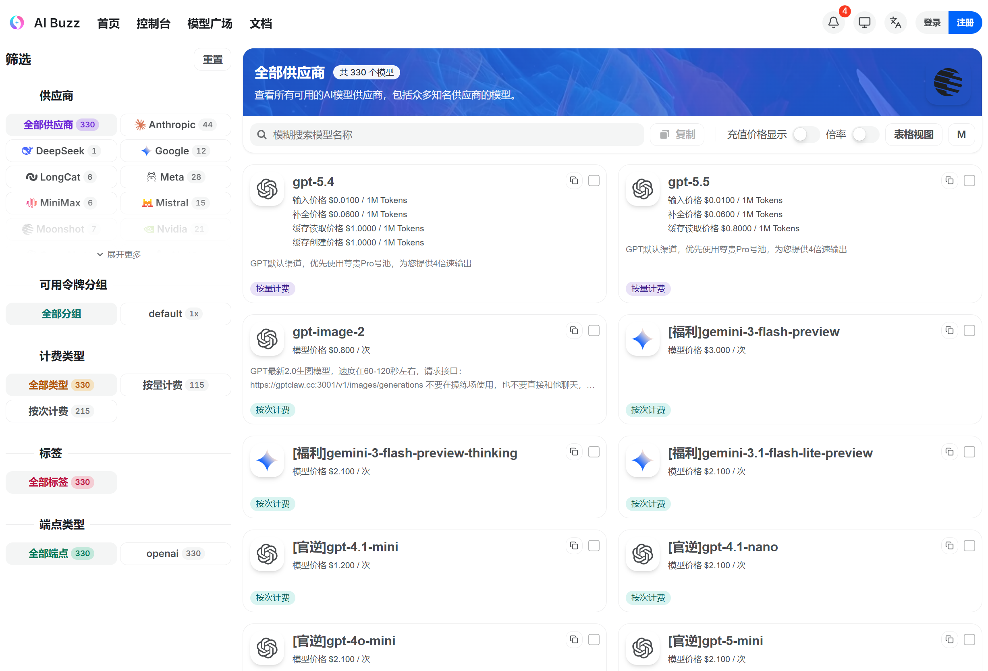Copy [官逆]gpt-4.1-nano name icon
Screen dimensions: 988x671
click(x=949, y=546)
